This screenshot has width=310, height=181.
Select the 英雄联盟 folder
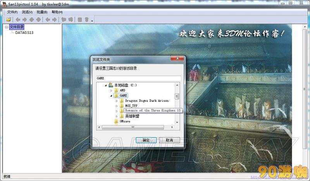click(132, 116)
